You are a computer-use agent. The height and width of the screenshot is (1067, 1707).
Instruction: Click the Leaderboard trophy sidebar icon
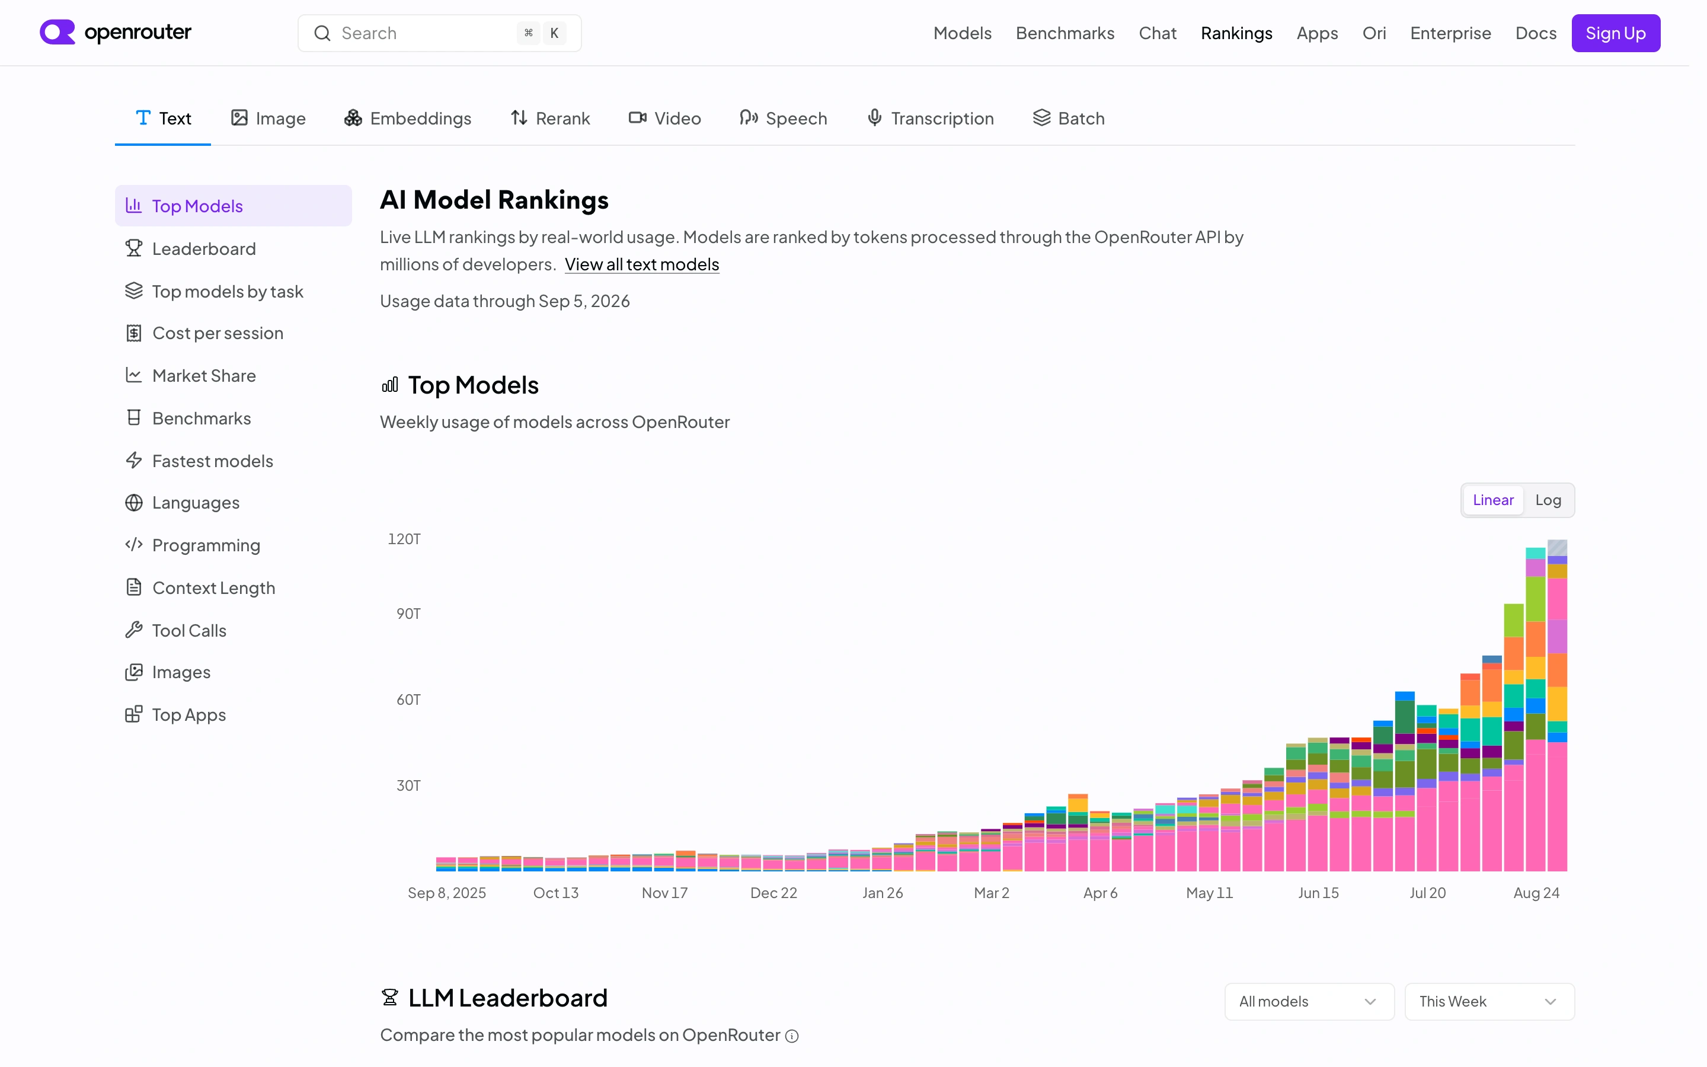(134, 248)
